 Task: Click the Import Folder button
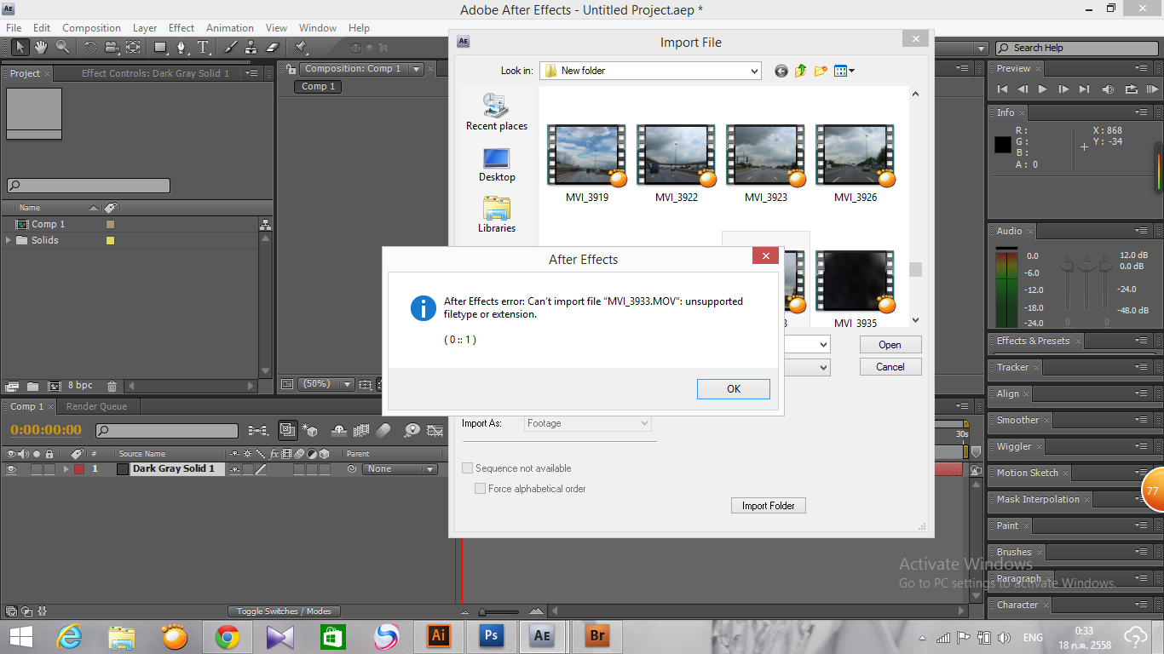769,506
